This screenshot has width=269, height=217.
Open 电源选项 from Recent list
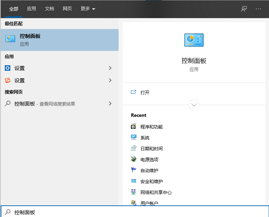[149, 160]
